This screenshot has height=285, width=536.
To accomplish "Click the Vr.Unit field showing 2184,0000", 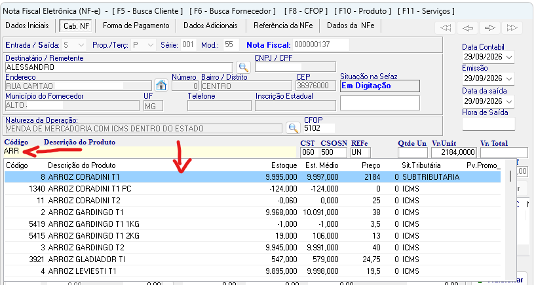I will pyautogui.click(x=454, y=152).
